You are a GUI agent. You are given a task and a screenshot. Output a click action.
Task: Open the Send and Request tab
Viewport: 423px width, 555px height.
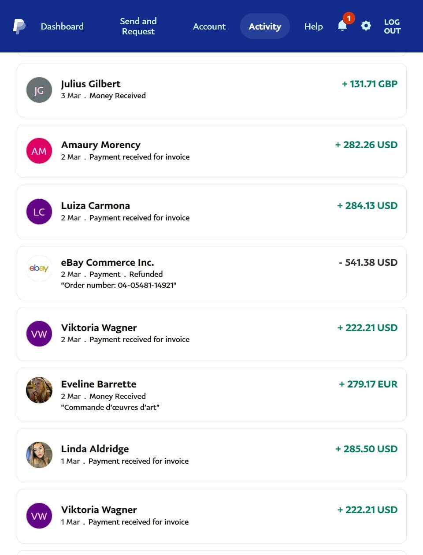coord(138,26)
